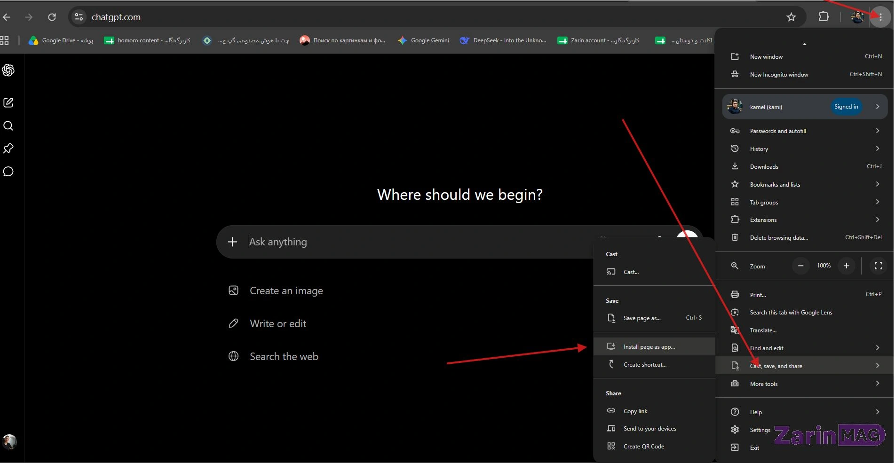The width and height of the screenshot is (895, 463).
Task: Click Cast option in submenu
Action: click(x=654, y=272)
